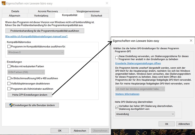Click Abbrechen in the DPI settings dialog
195x135 pixels.
click(x=184, y=124)
